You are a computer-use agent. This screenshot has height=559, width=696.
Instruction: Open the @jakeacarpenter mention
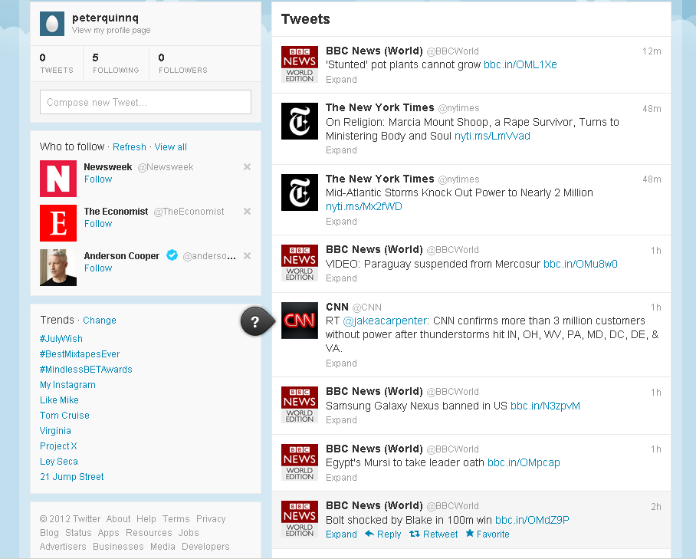(386, 321)
